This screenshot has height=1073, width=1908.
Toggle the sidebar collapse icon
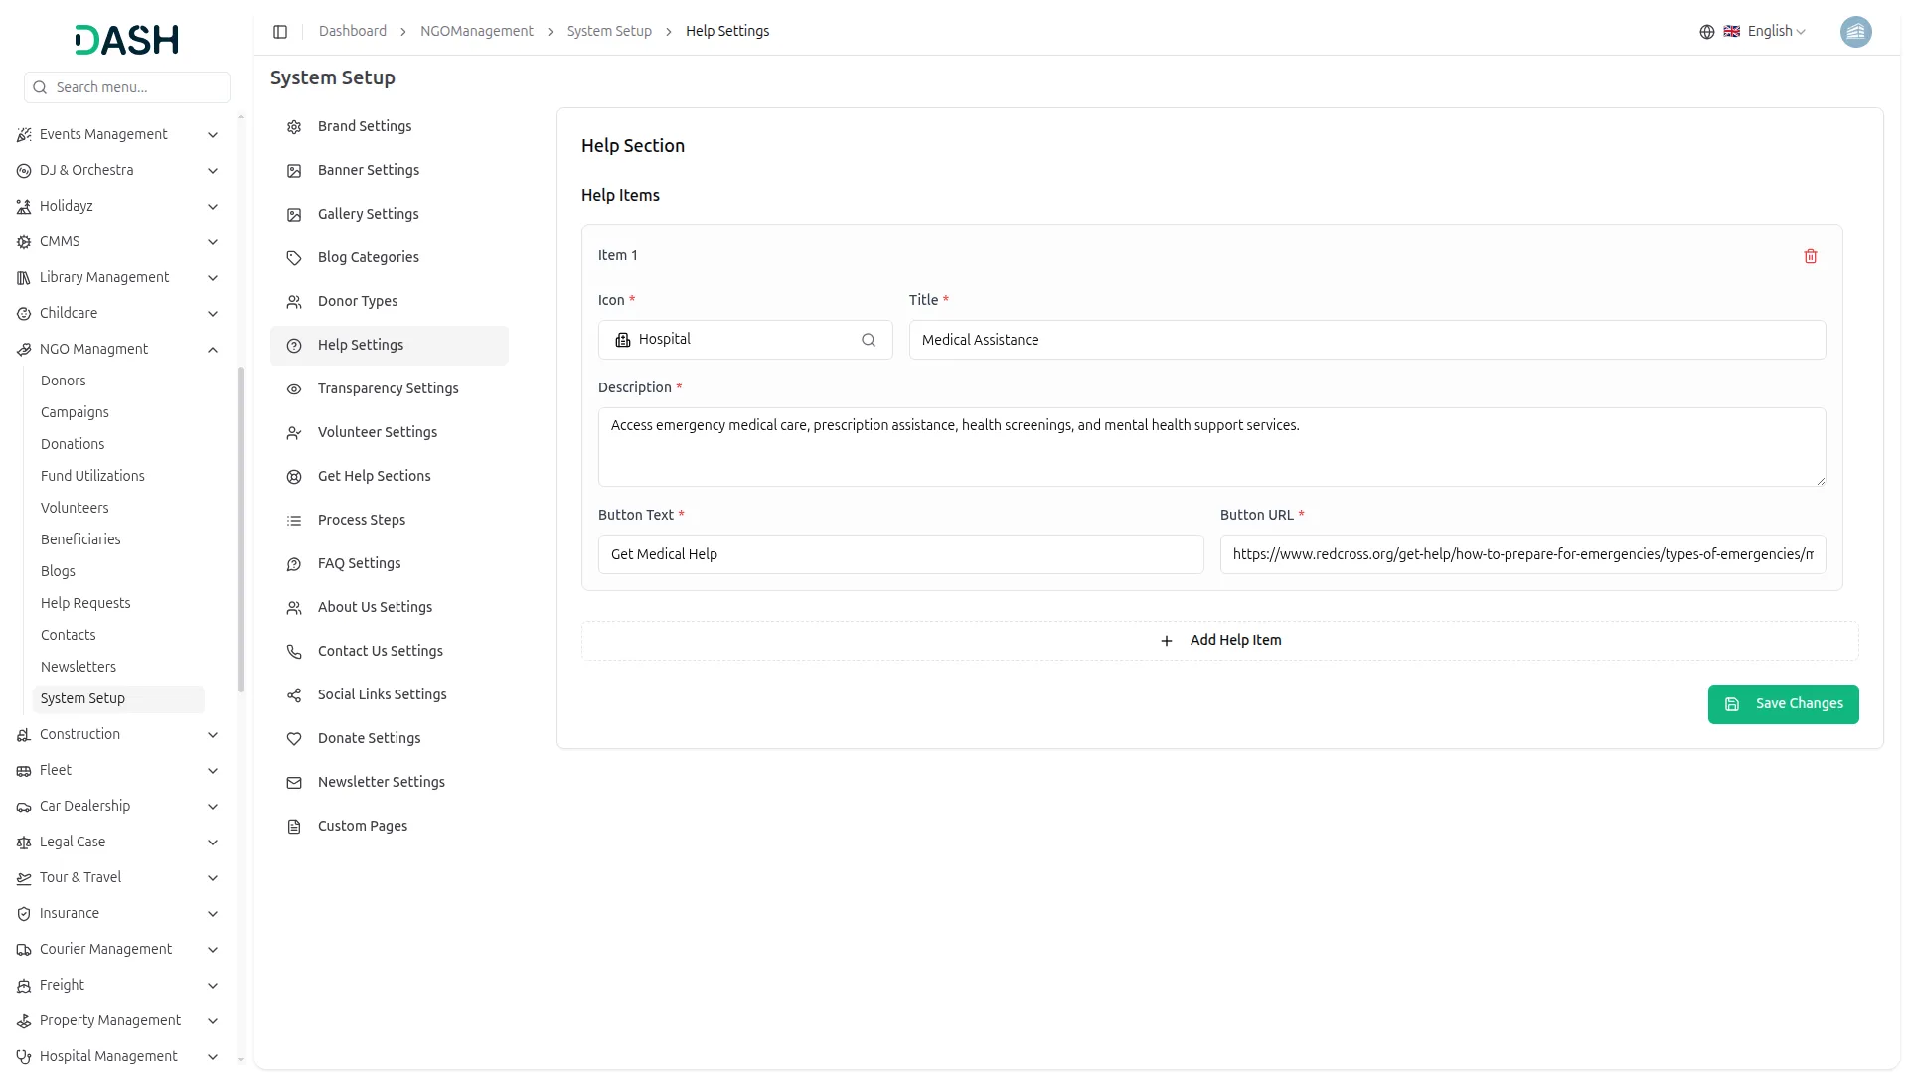(x=280, y=32)
